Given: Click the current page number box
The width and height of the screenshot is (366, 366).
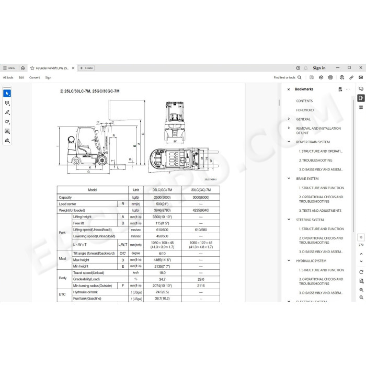Looking at the screenshot, I should 361,237.
